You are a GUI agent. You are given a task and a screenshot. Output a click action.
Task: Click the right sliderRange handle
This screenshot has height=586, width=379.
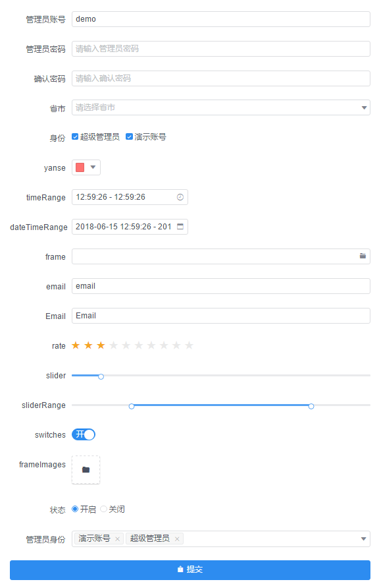click(311, 406)
